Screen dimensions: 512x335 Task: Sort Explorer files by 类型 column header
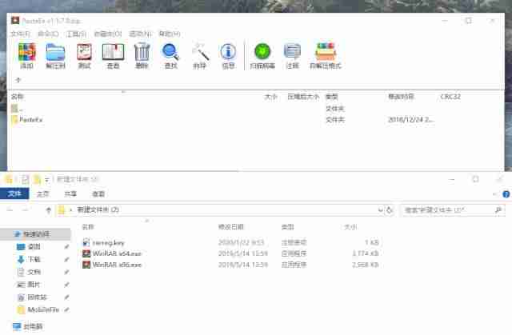point(288,227)
